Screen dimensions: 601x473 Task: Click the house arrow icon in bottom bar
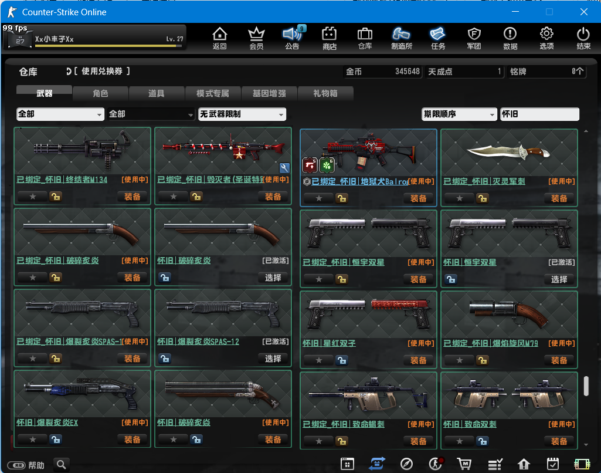[524, 464]
